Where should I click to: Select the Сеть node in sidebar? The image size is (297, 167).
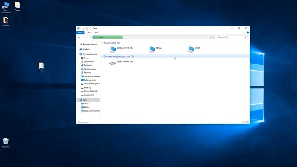point(88,100)
